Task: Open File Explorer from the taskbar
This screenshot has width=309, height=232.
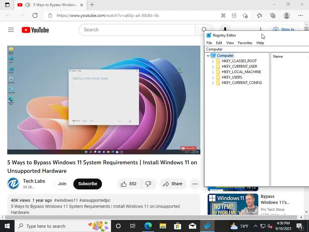Action: coord(163,226)
